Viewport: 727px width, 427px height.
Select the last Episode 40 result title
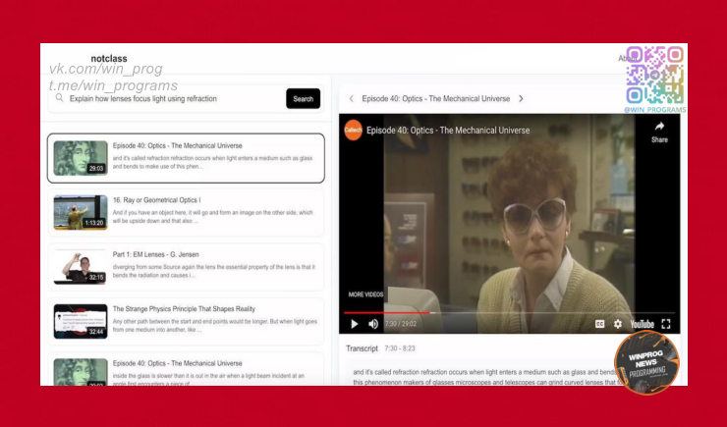click(177, 363)
